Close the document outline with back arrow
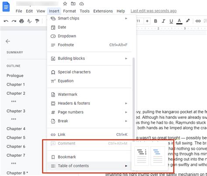This screenshot has width=207, height=176. 8,41
